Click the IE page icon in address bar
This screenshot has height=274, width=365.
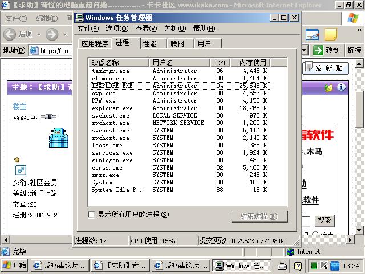[34, 50]
